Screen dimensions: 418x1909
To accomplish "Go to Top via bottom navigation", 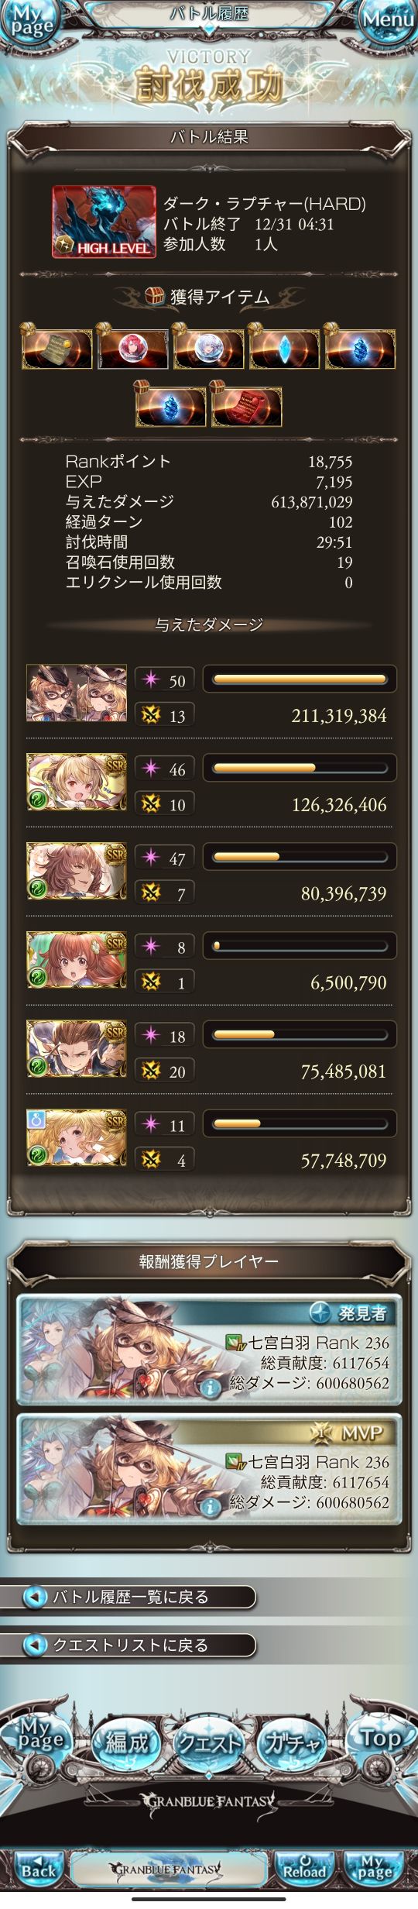I will click(381, 1740).
